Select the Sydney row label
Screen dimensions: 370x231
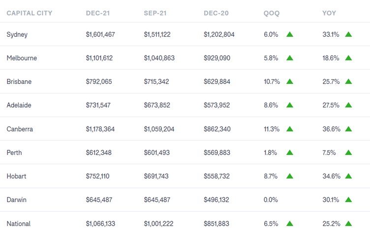[x=17, y=34]
